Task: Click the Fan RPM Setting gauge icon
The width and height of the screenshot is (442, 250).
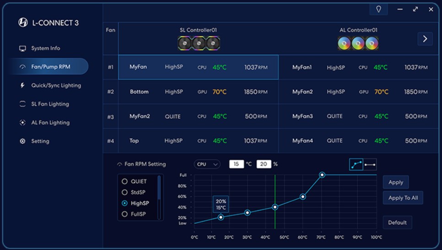Action: tap(119, 164)
